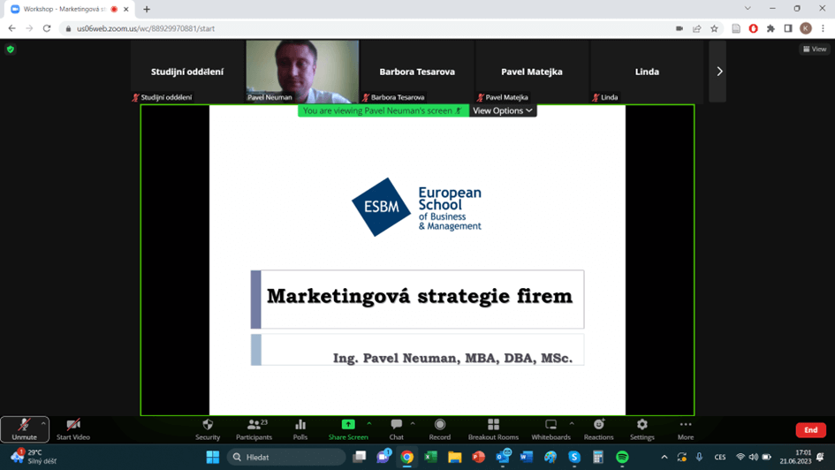Expand chat options arrow beside Chat
The height and width of the screenshot is (470, 835).
tap(413, 424)
